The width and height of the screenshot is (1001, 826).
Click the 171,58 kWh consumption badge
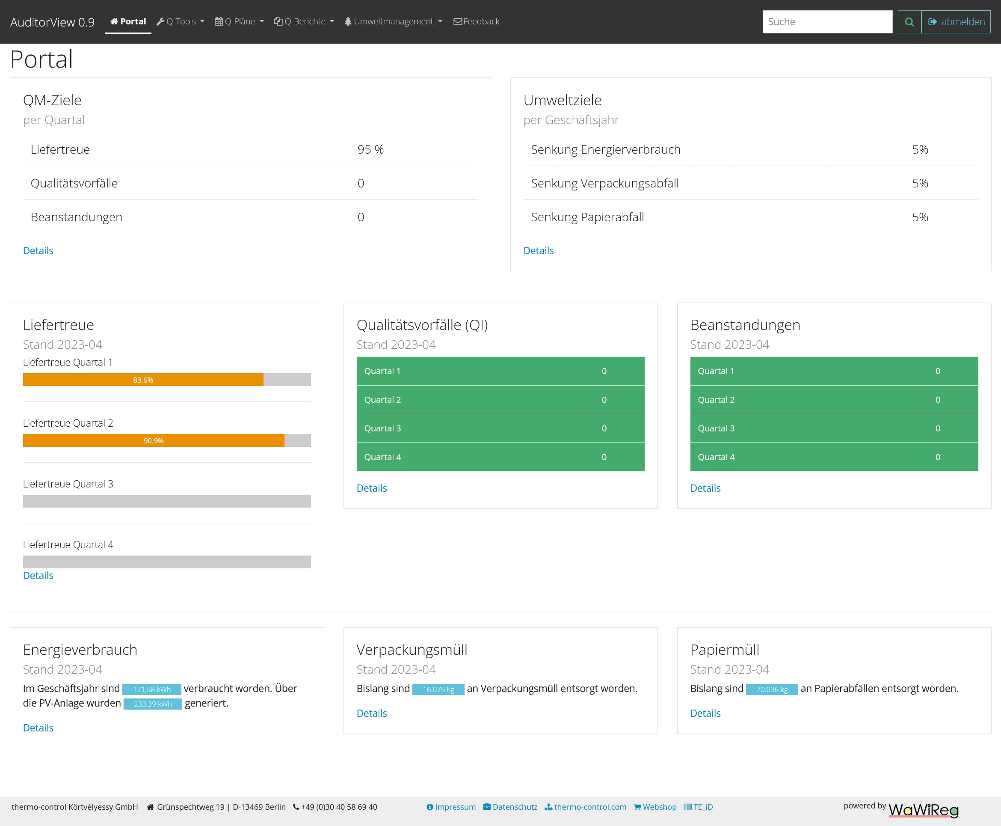point(152,689)
